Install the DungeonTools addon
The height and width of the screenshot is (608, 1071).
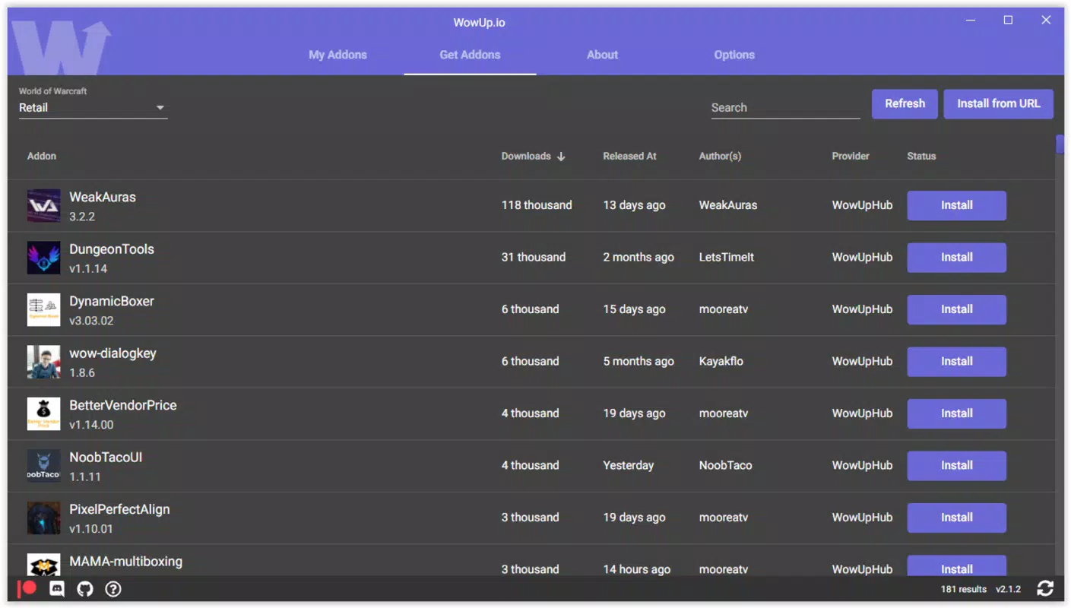click(x=956, y=258)
